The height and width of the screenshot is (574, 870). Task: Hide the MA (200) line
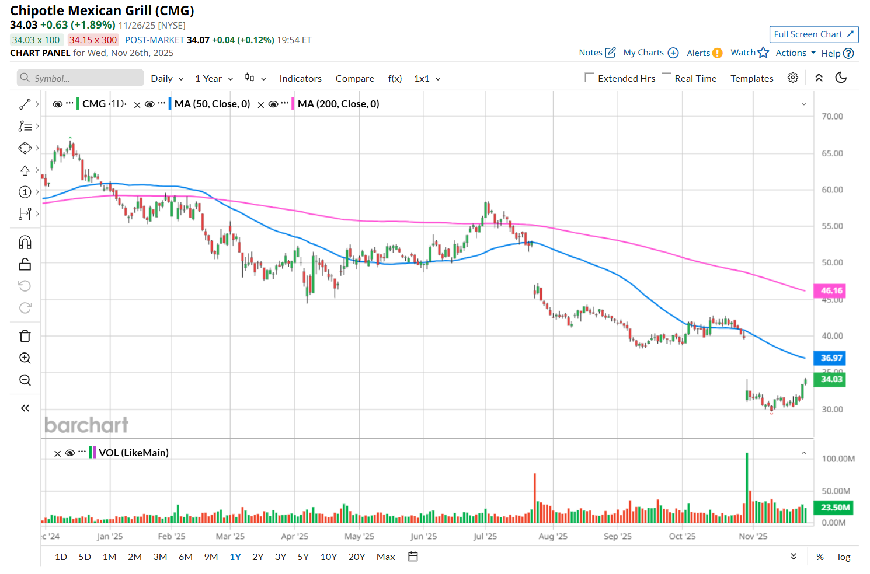click(x=273, y=104)
